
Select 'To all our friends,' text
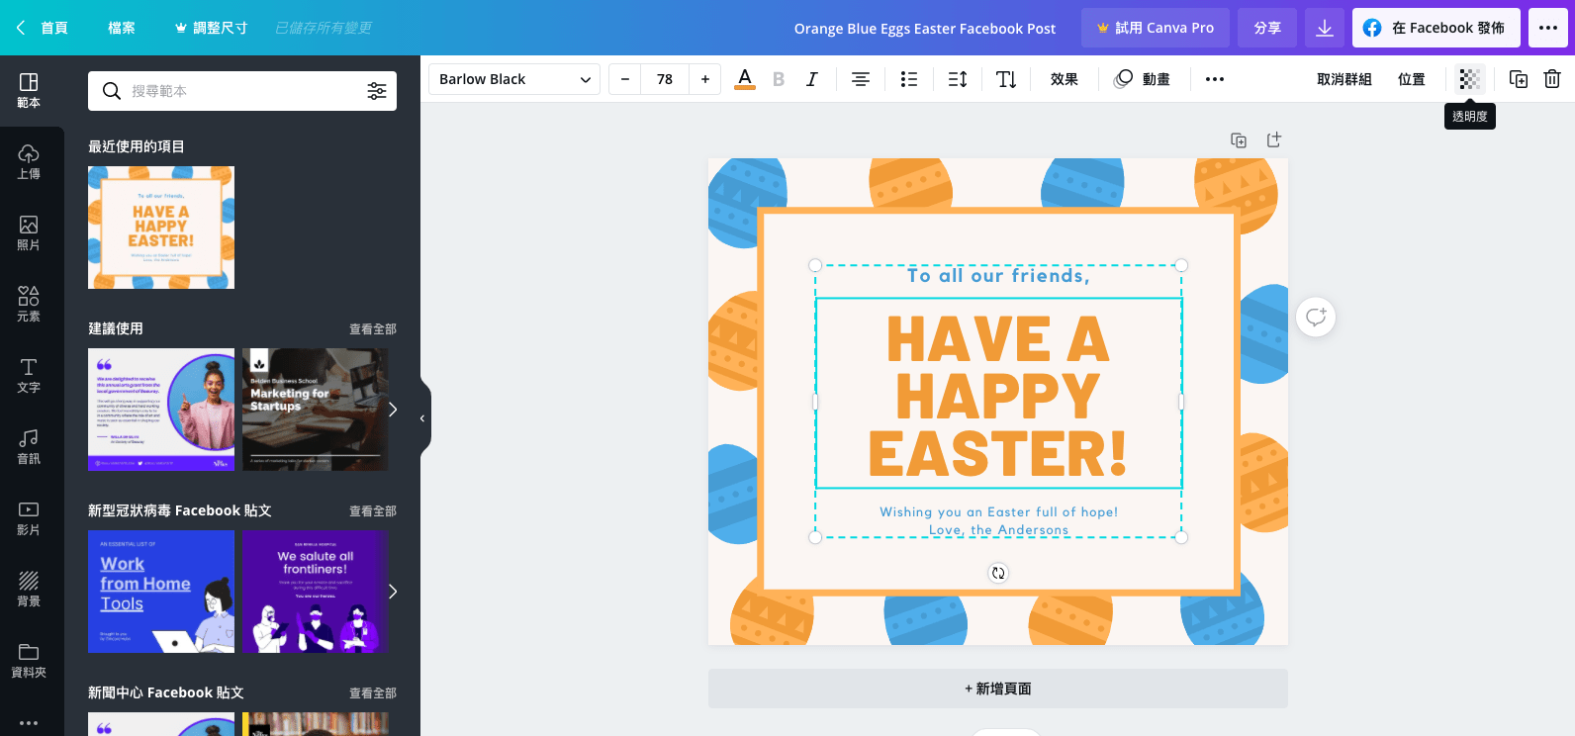click(x=998, y=276)
